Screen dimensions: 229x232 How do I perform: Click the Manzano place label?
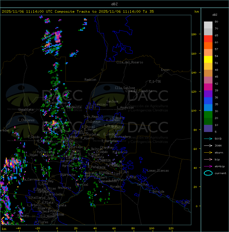23,215
